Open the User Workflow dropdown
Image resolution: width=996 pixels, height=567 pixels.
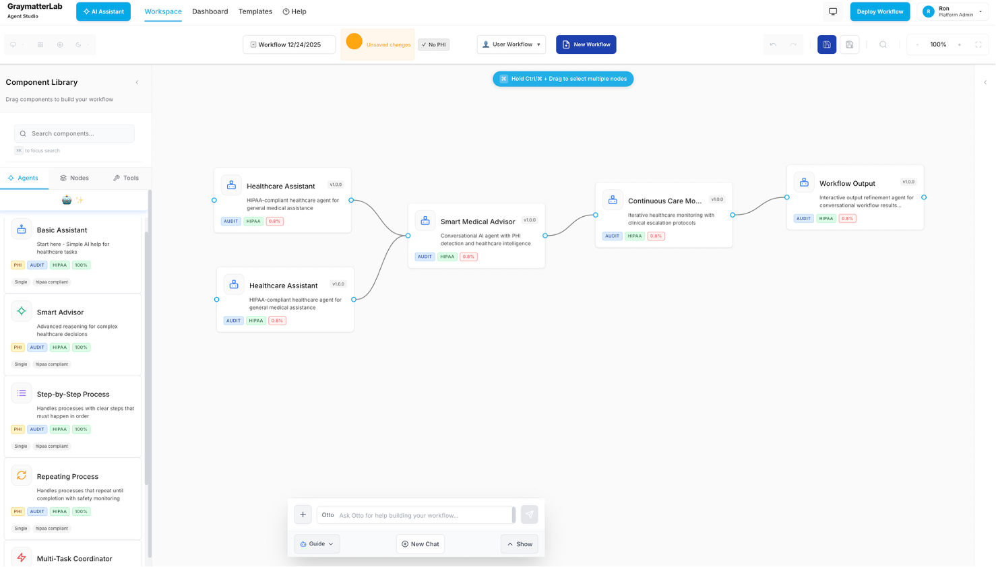coord(511,44)
